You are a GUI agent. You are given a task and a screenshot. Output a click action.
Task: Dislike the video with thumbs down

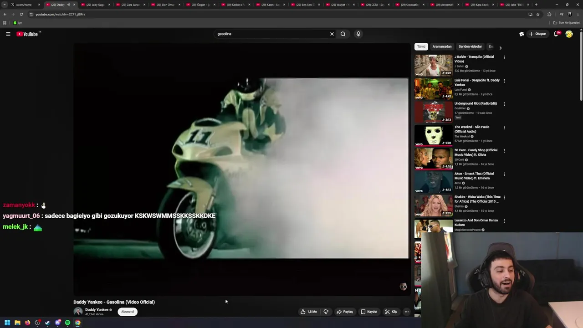coord(326,312)
